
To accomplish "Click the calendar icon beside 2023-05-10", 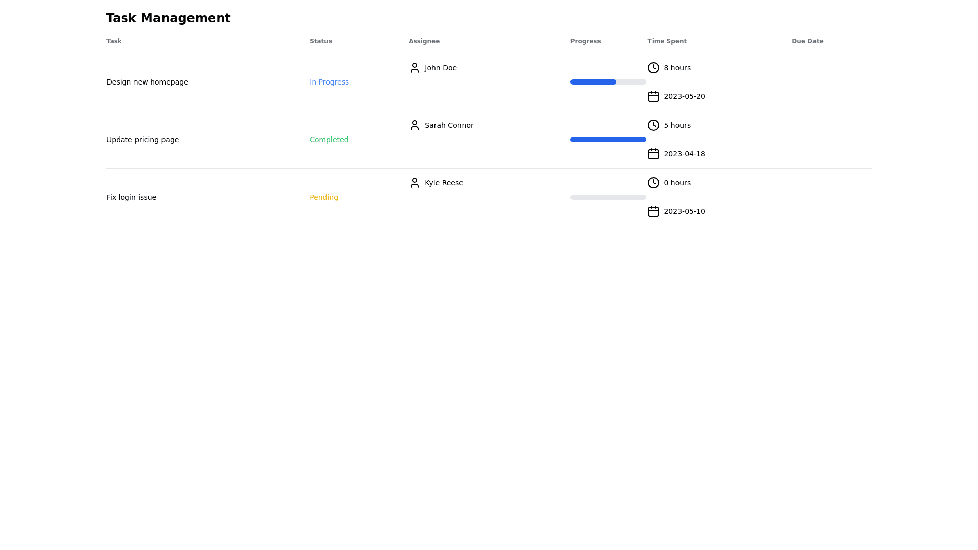I will (654, 211).
